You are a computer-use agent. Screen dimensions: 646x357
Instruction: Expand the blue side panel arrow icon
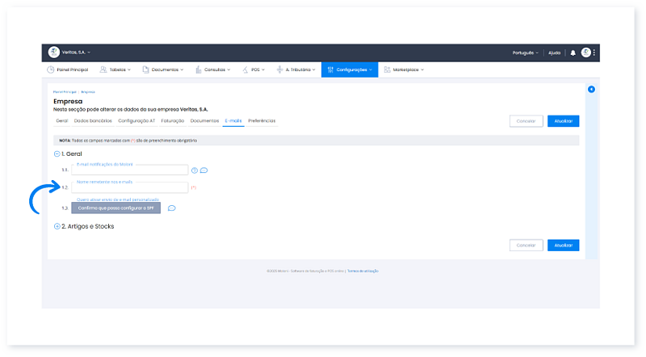point(591,89)
